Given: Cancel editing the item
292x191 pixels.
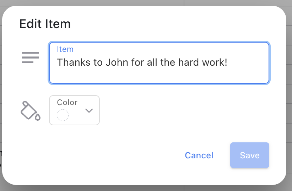Looking at the screenshot, I should point(199,155).
